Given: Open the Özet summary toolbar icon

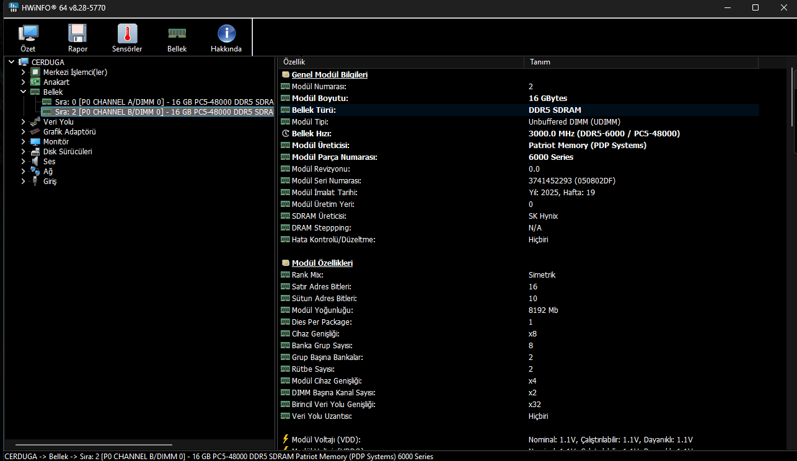Looking at the screenshot, I should (28, 34).
